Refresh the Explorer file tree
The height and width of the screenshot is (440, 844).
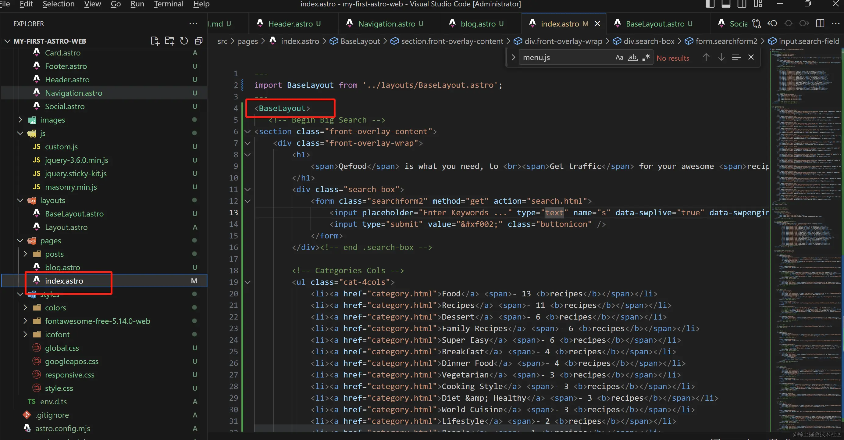[x=184, y=41]
